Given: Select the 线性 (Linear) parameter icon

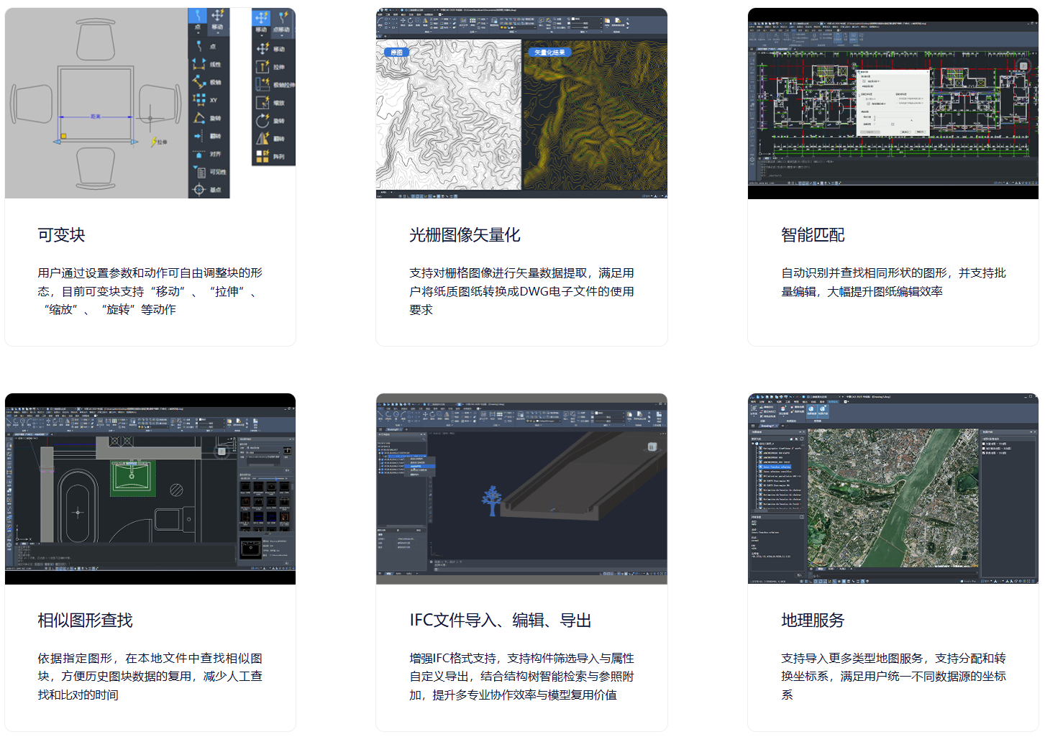Looking at the screenshot, I should coord(199,64).
